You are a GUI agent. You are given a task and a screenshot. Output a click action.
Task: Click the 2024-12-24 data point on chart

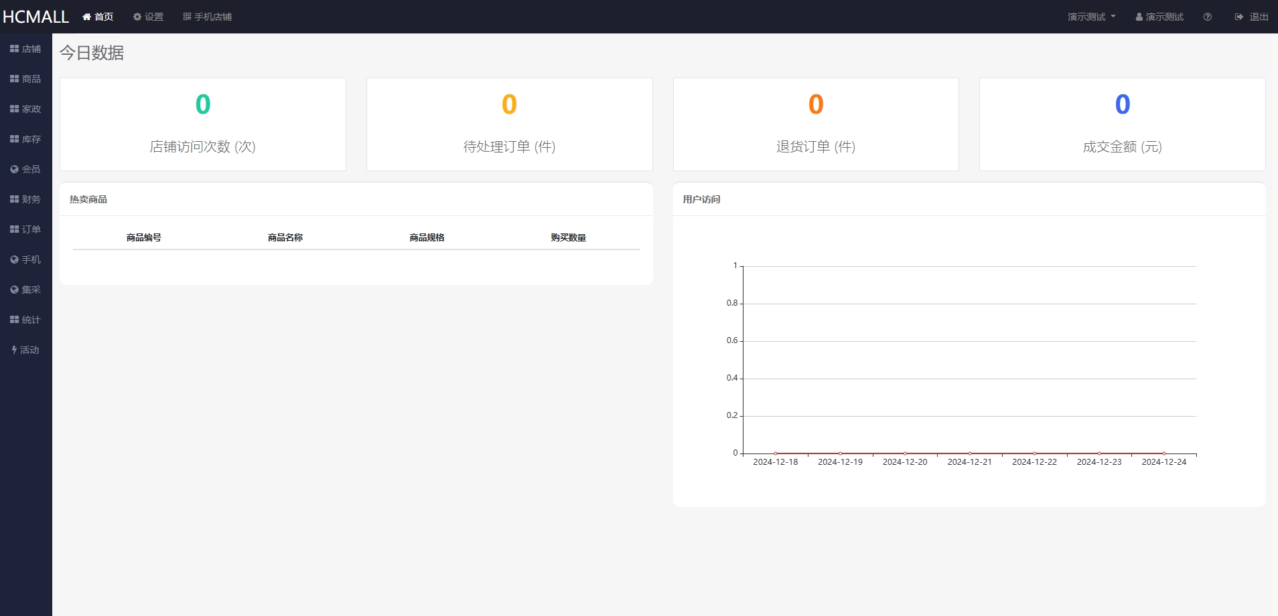point(1164,453)
